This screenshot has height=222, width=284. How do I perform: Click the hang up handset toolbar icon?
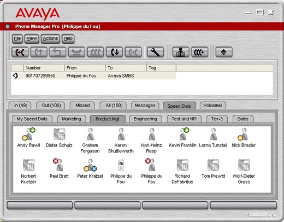coord(76,52)
